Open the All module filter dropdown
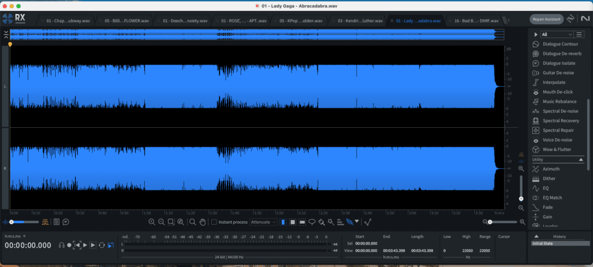This screenshot has height=267, width=593. tap(556, 34)
